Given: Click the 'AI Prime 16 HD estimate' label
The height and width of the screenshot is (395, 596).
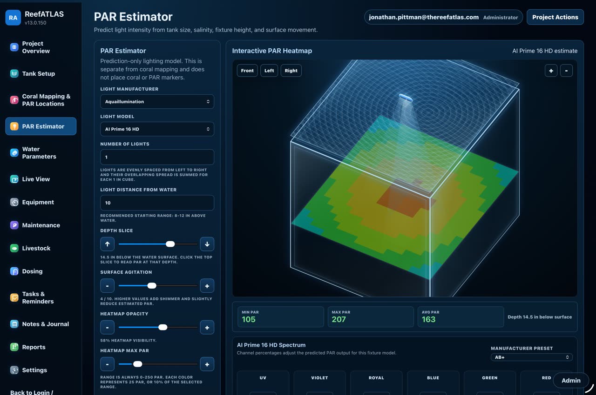Looking at the screenshot, I should [x=545, y=51].
